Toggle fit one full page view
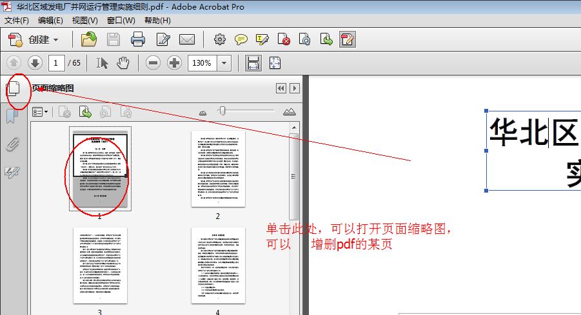 coord(275,63)
